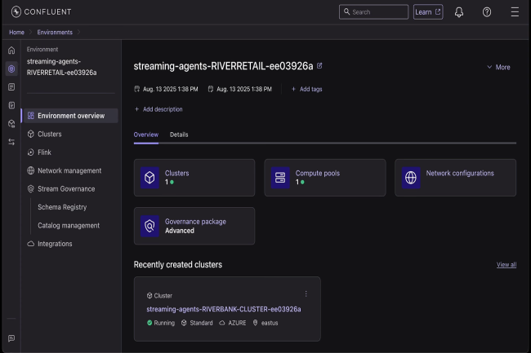Expand the More dropdown
Screen dimensions: 531x353
[x=498, y=67]
